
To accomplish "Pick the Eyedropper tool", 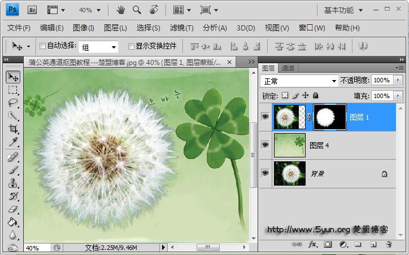I will (13, 142).
